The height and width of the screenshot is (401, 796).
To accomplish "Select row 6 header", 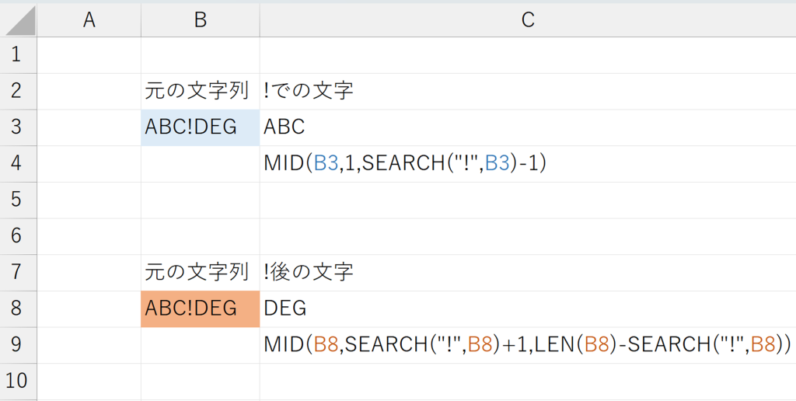I will point(18,236).
